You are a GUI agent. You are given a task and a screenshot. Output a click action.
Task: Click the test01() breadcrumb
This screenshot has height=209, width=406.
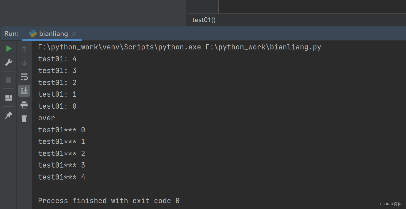204,20
